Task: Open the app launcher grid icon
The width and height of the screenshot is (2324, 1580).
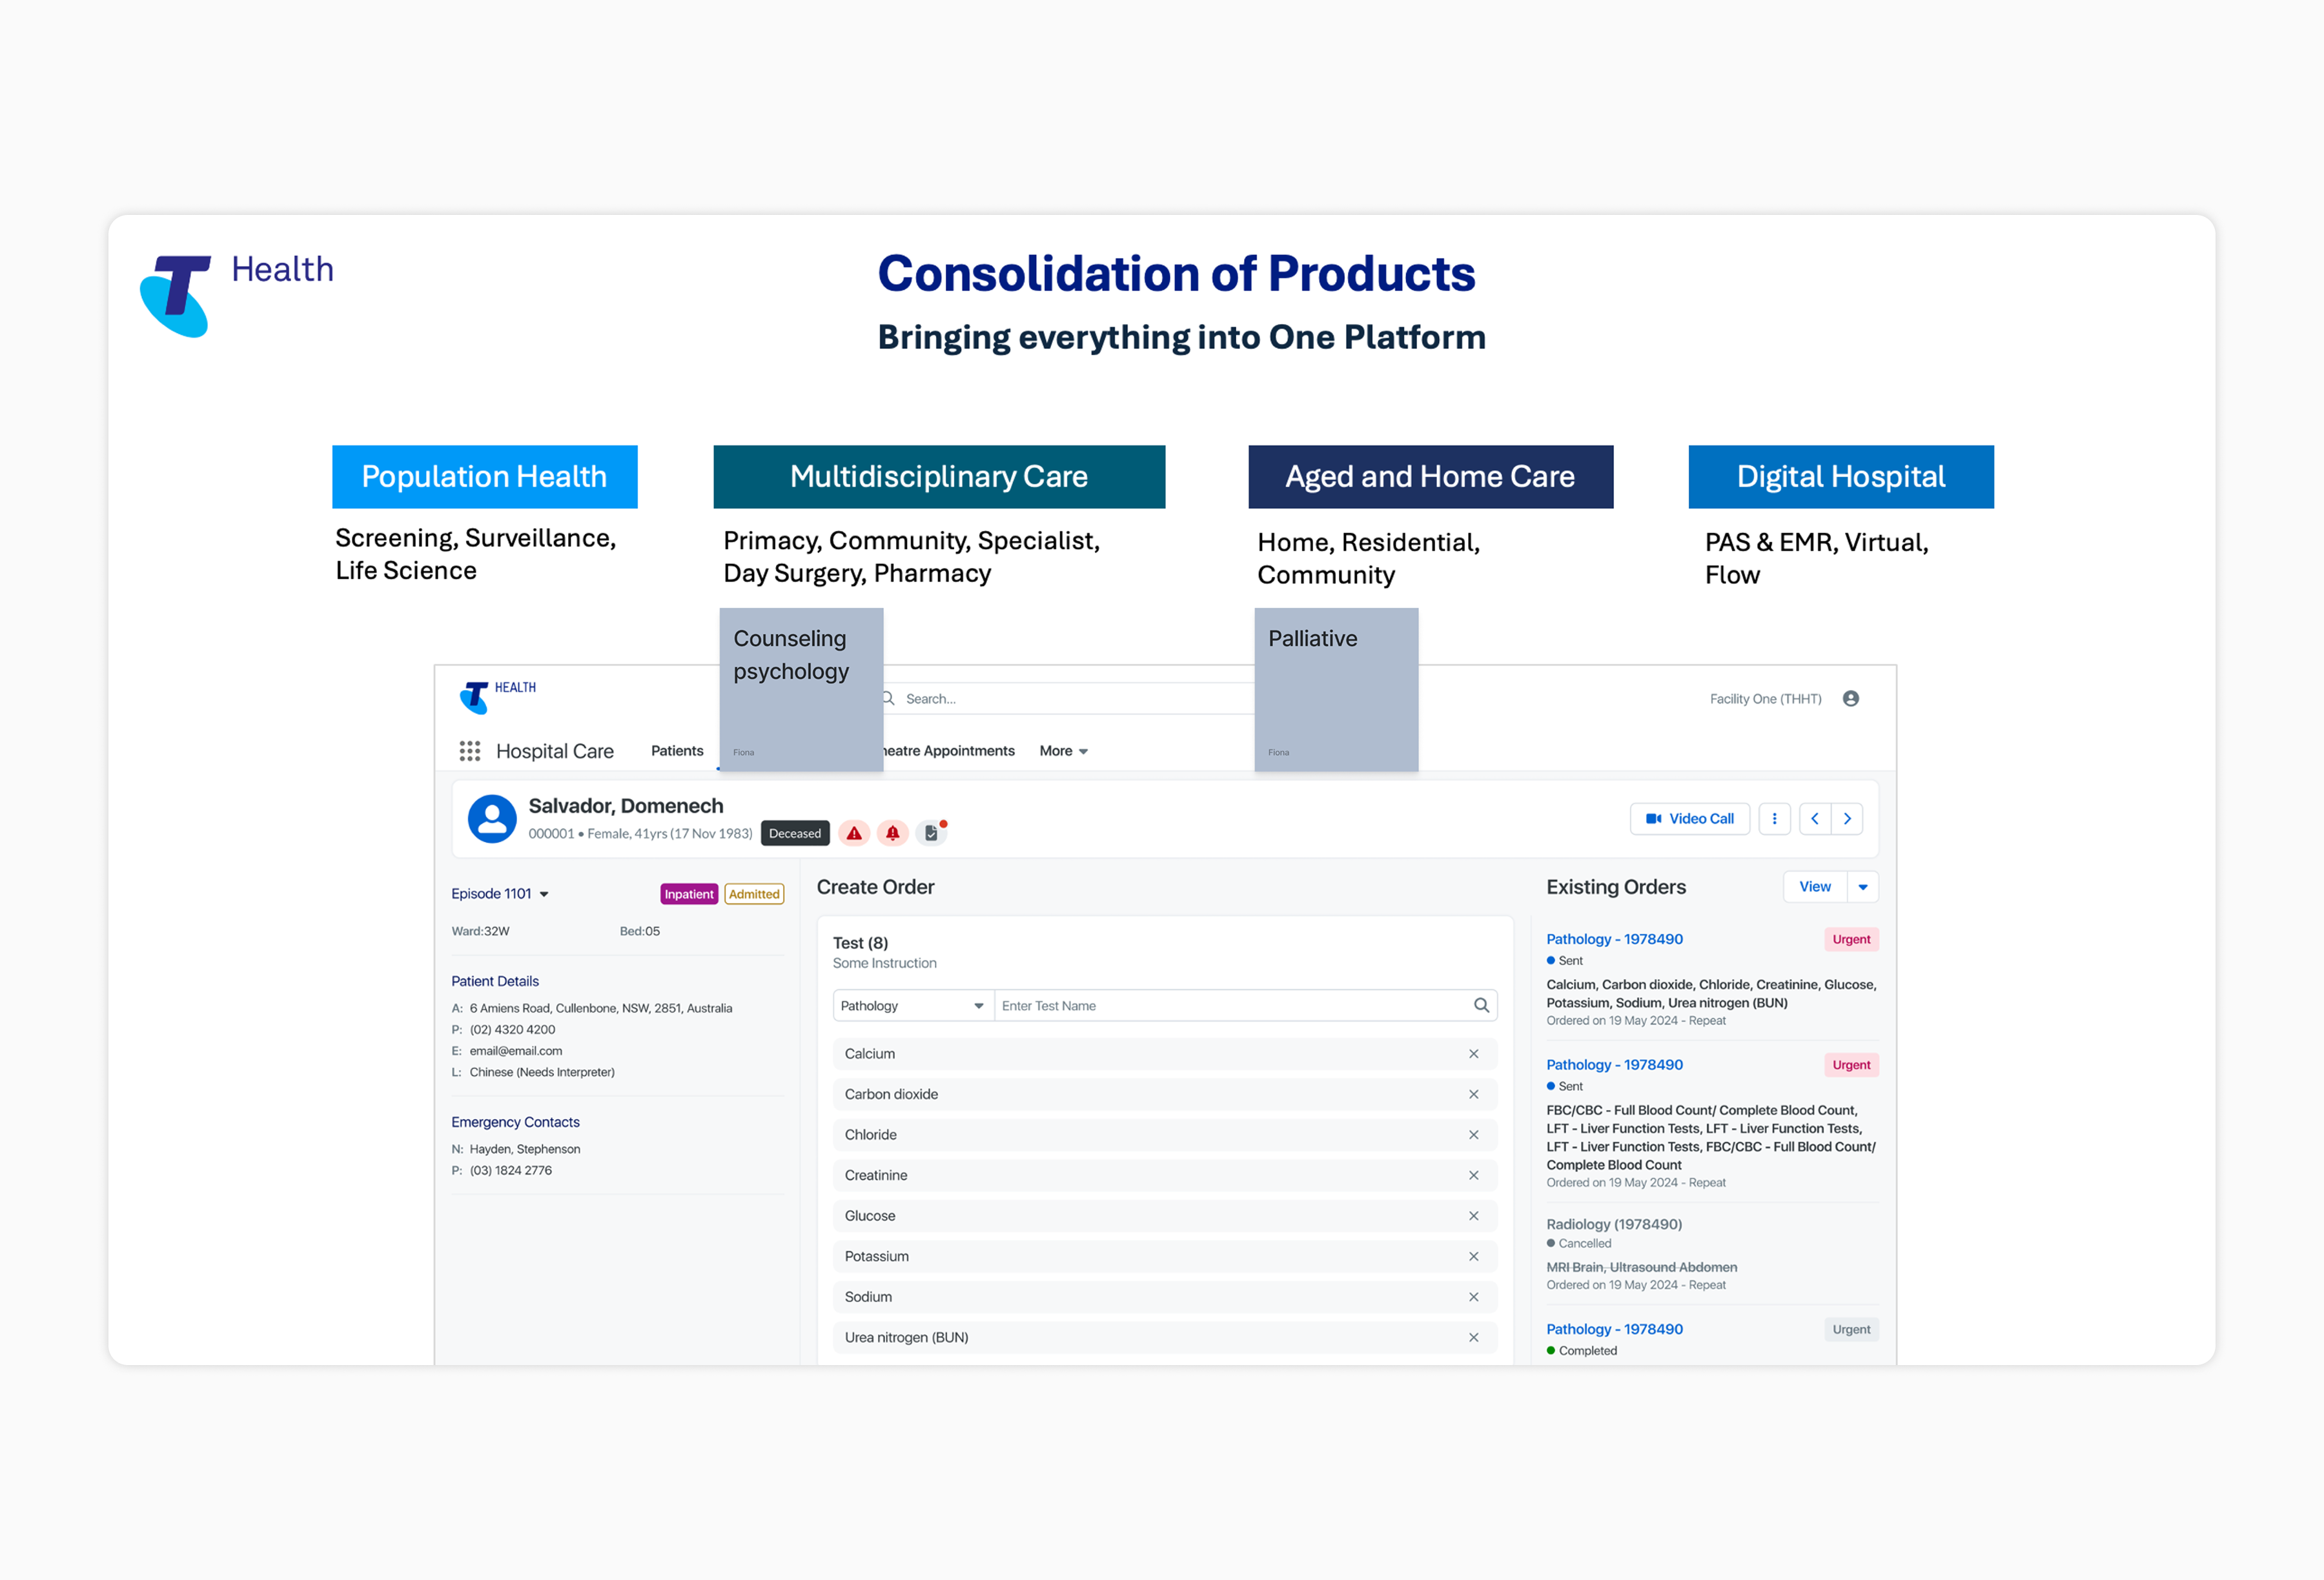Action: pyautogui.click(x=469, y=751)
